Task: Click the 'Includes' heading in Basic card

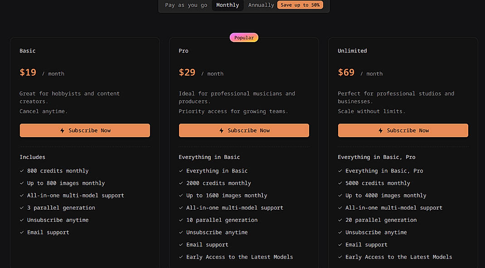Action: [33, 157]
